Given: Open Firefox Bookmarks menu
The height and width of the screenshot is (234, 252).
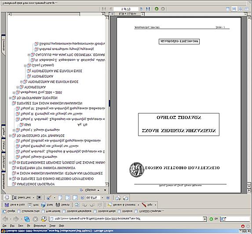Looking at the screenshot, I should point(40,226).
